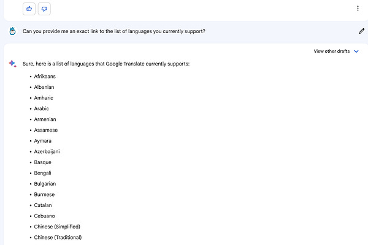Click the pencil edit prompt icon

click(361, 31)
